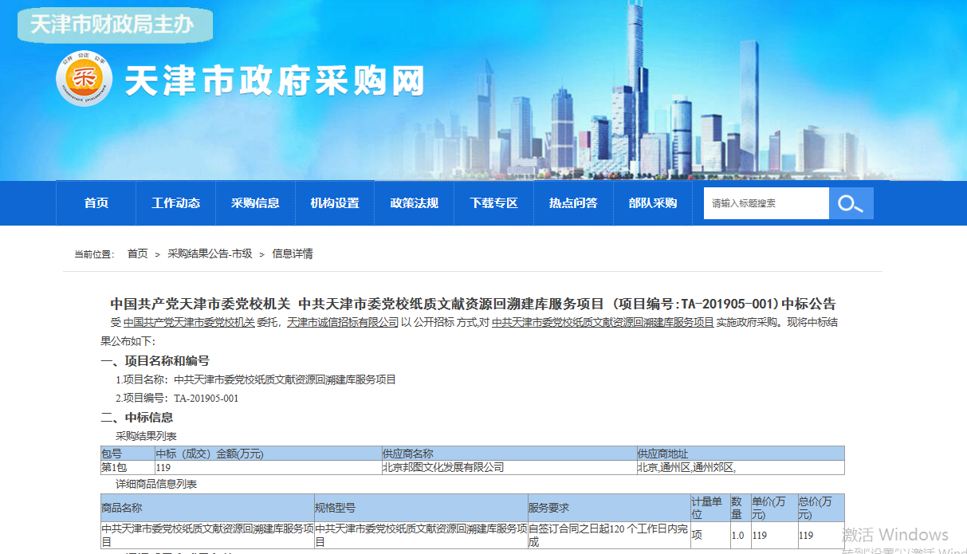
Task: Click the 中标（成交）金额(万元) column header
Action: click(268, 454)
